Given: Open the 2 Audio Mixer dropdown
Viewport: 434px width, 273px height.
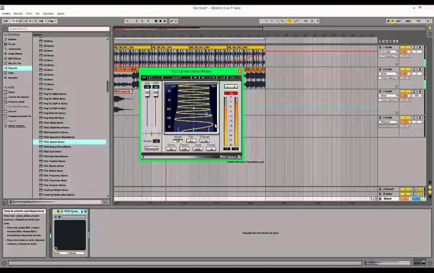Looking at the screenshot, I should click(389, 74).
